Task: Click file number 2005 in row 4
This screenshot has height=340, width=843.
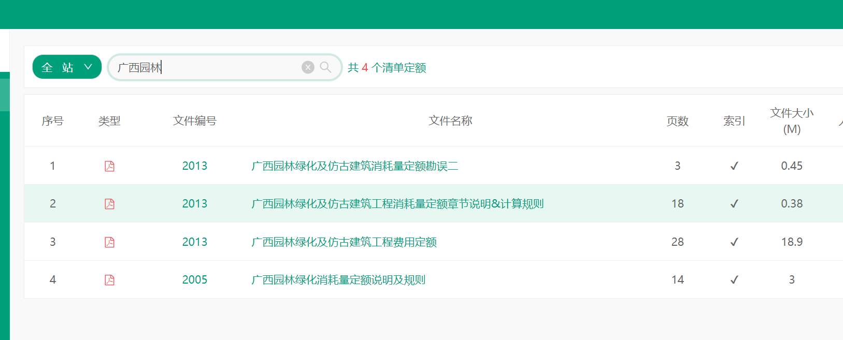Action: pyautogui.click(x=195, y=280)
